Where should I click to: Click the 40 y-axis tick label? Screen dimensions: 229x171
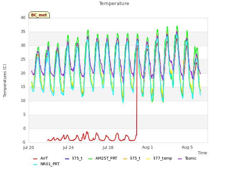23,17
